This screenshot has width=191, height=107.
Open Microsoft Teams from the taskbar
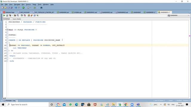[138, 104]
